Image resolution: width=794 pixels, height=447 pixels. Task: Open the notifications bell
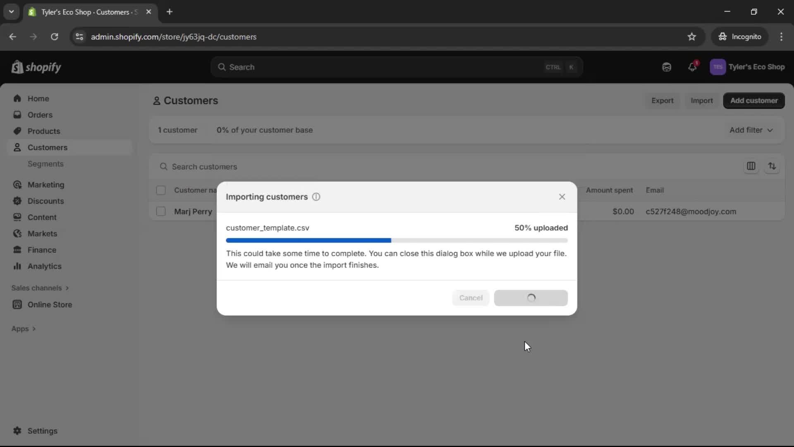point(693,67)
